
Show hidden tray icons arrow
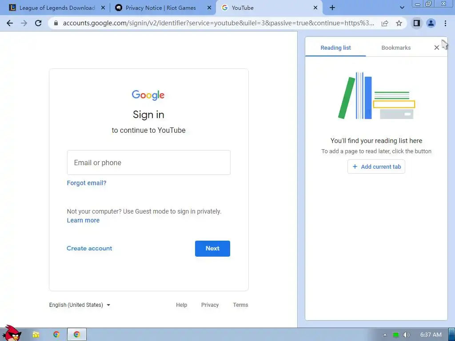tap(385, 335)
